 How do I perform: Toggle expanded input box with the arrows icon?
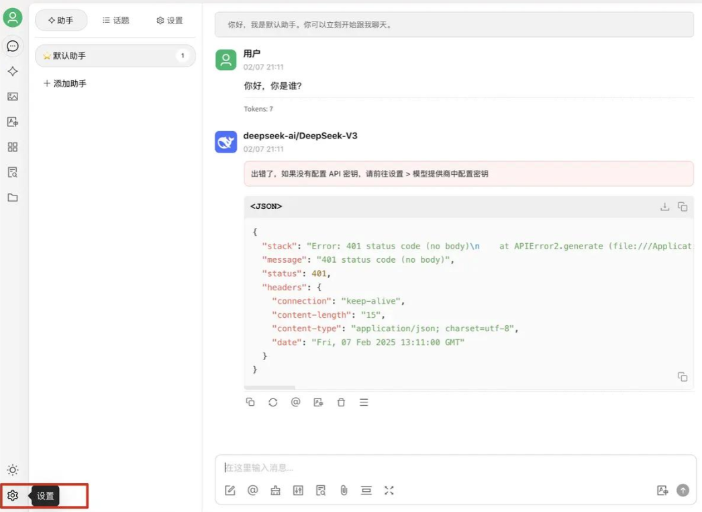[389, 490]
